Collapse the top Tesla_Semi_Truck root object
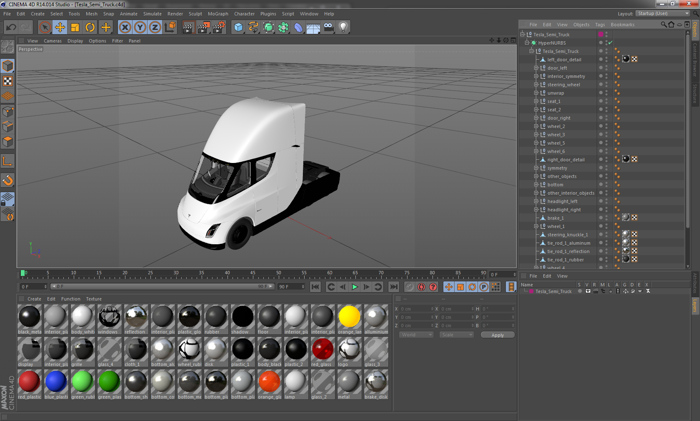The width and height of the screenshot is (700, 421). (522, 35)
